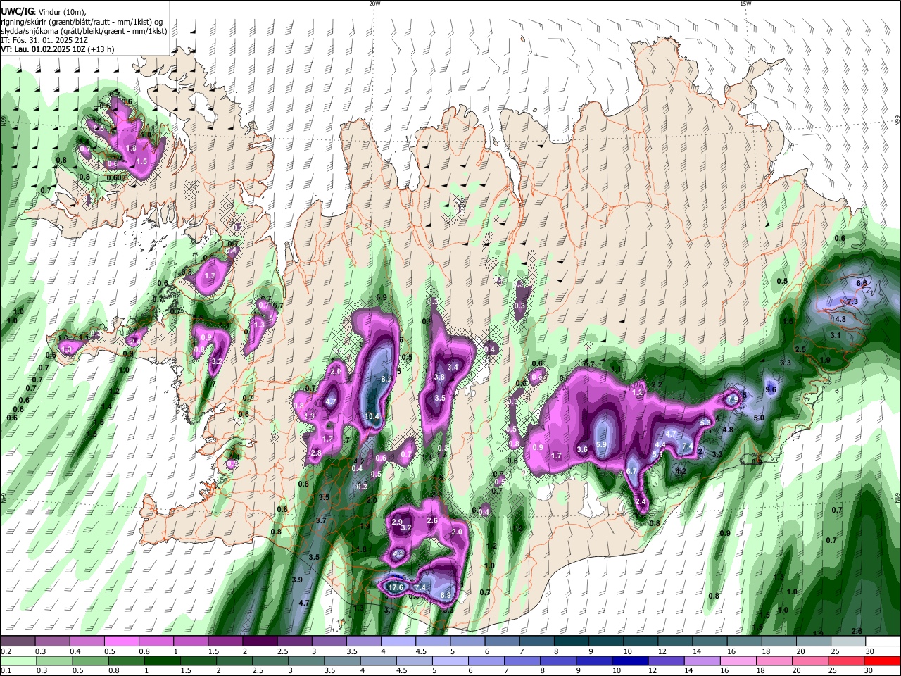Click the 5.3 value on the map
The width and height of the screenshot is (901, 676).
coord(705,422)
